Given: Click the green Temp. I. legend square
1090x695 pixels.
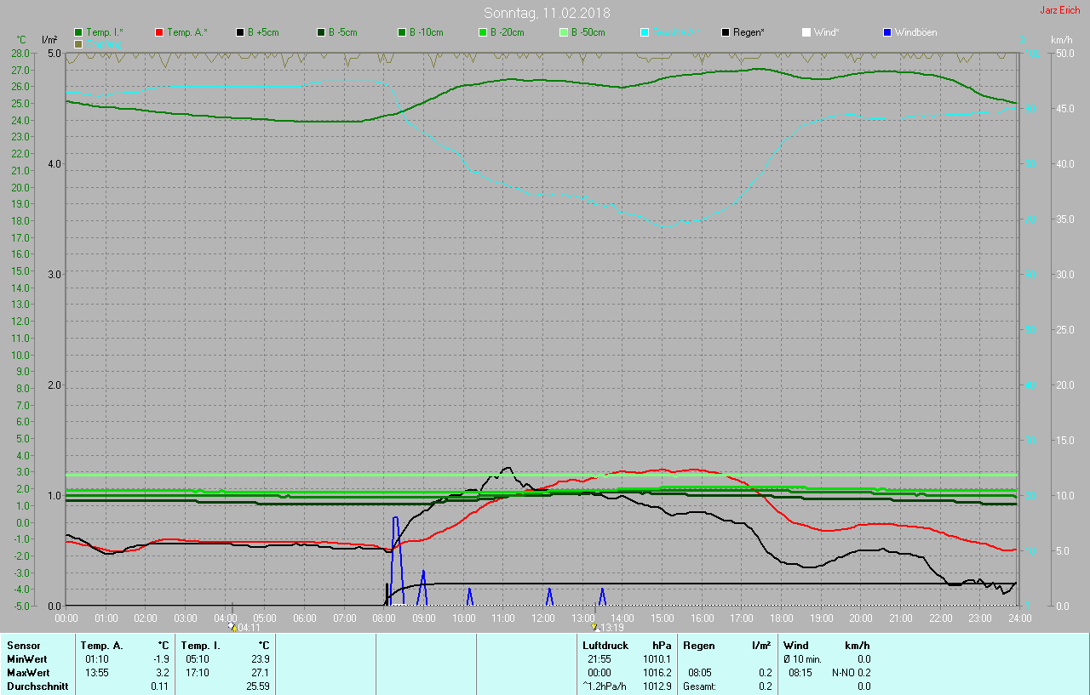Looking at the screenshot, I should (78, 32).
